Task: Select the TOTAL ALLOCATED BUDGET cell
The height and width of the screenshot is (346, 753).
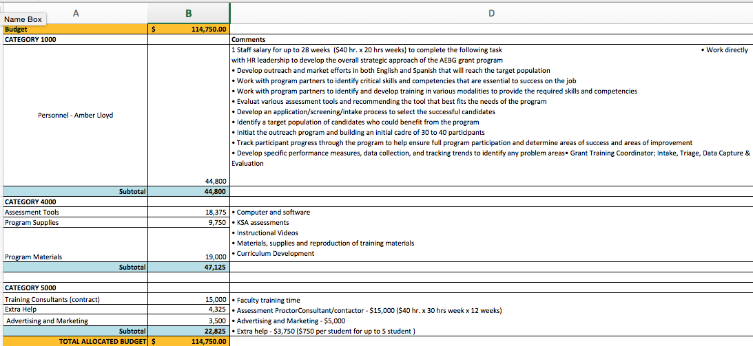Action: click(74, 341)
